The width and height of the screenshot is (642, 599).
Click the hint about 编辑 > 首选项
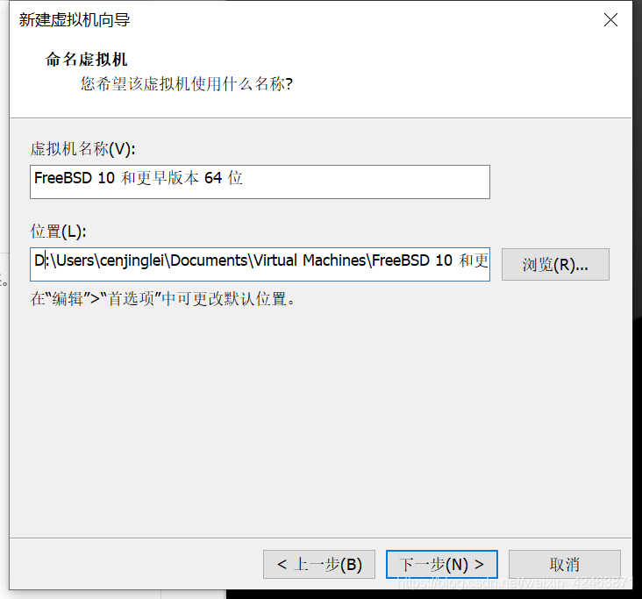[x=162, y=298]
